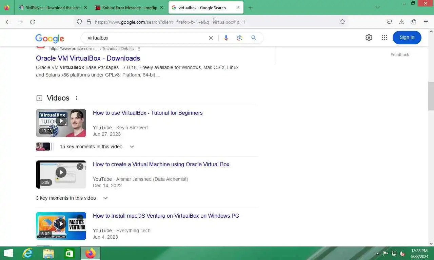Image resolution: width=434 pixels, height=260 pixels.
Task: Open options for the Oracle result
Action: 139,49
